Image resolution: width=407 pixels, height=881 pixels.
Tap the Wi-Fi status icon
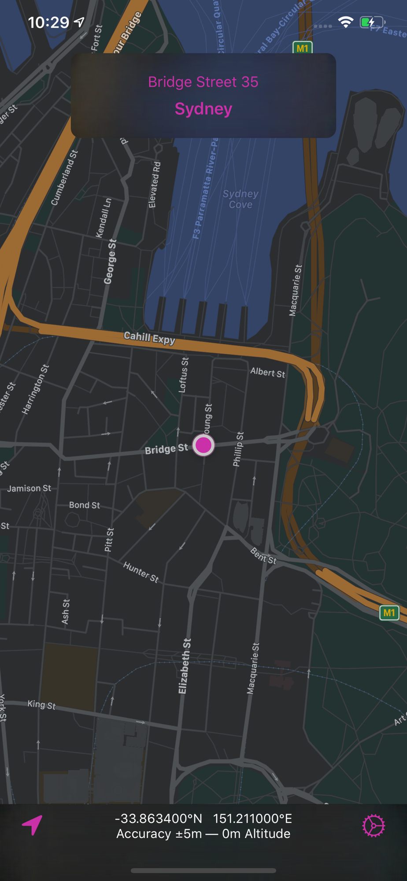pyautogui.click(x=346, y=22)
